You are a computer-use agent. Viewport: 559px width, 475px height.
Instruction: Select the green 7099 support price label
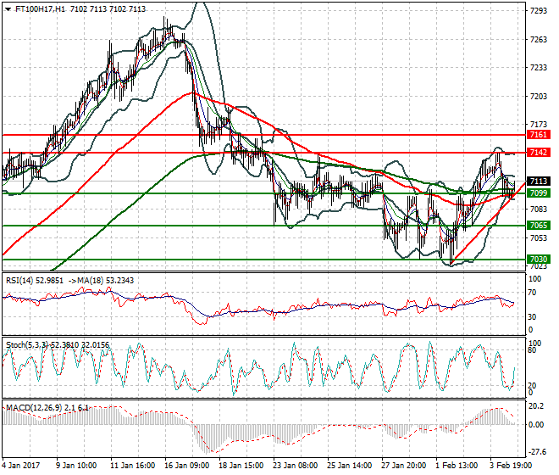(x=539, y=193)
